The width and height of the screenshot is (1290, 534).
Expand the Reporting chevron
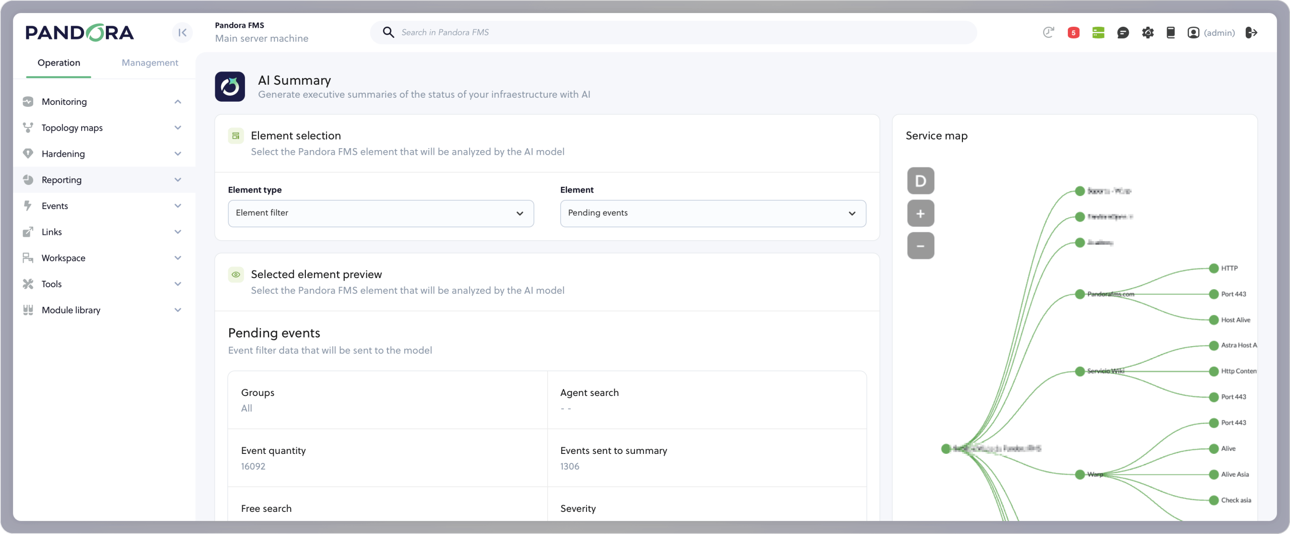178,180
